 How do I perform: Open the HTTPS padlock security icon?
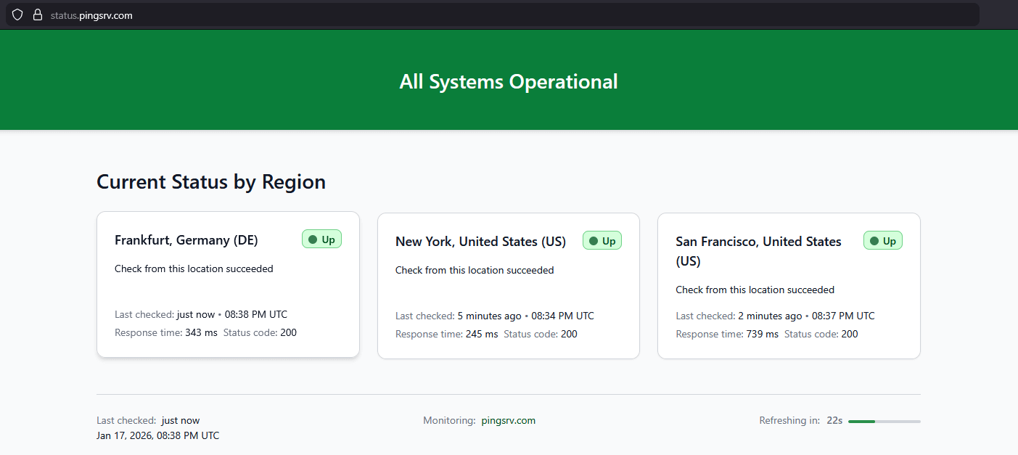pyautogui.click(x=37, y=15)
